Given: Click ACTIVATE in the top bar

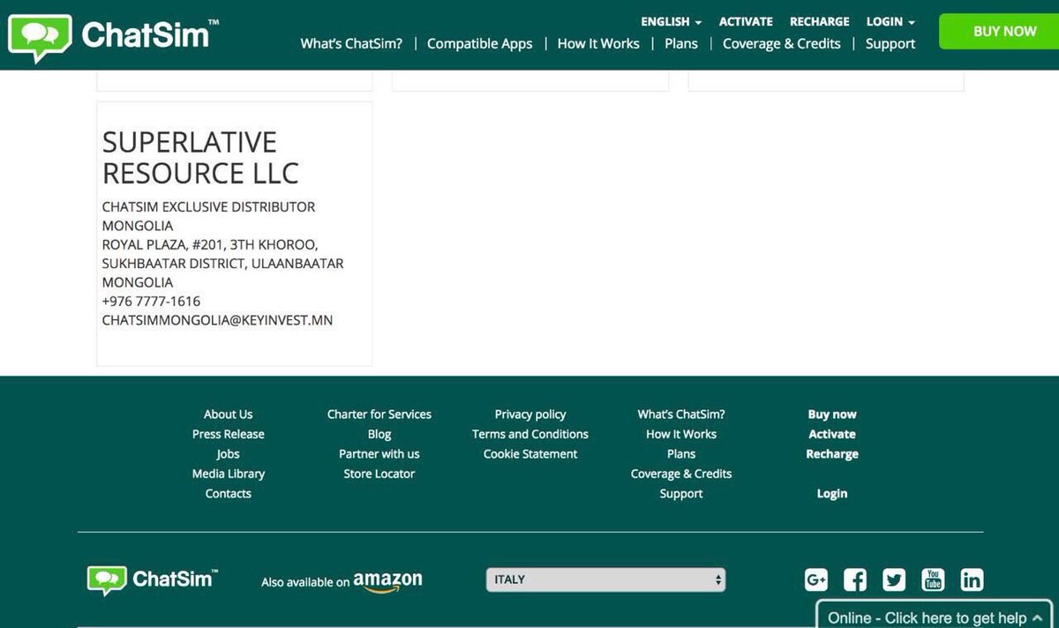Looking at the screenshot, I should point(746,21).
